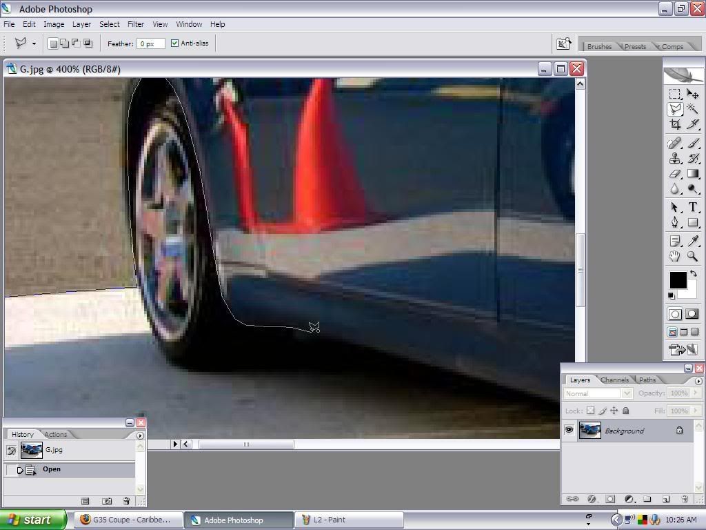Switch to the Hand tool
706x530 pixels.
pos(675,256)
